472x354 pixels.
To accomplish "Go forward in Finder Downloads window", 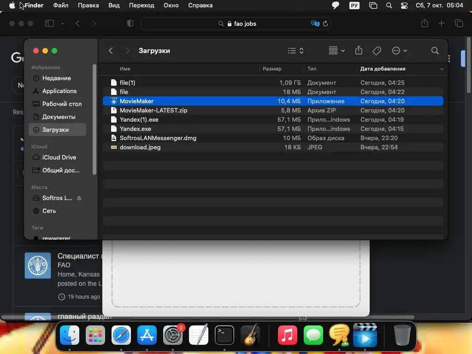I will [127, 51].
